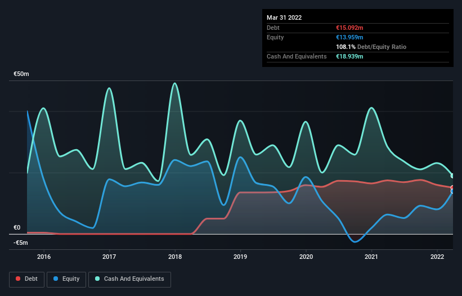
Task: Select the 2017 x-axis label
Action: click(x=109, y=257)
